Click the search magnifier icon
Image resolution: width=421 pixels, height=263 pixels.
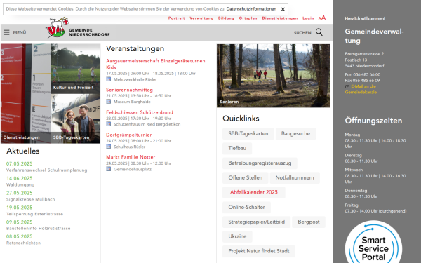(x=319, y=32)
